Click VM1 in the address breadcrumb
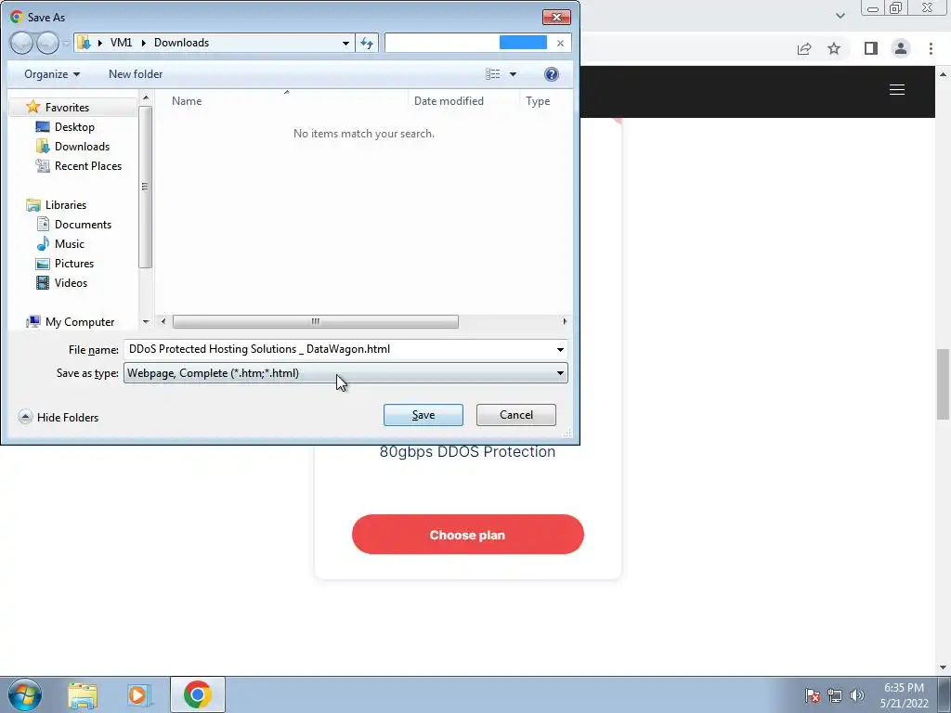This screenshot has height=713, width=951. point(122,43)
